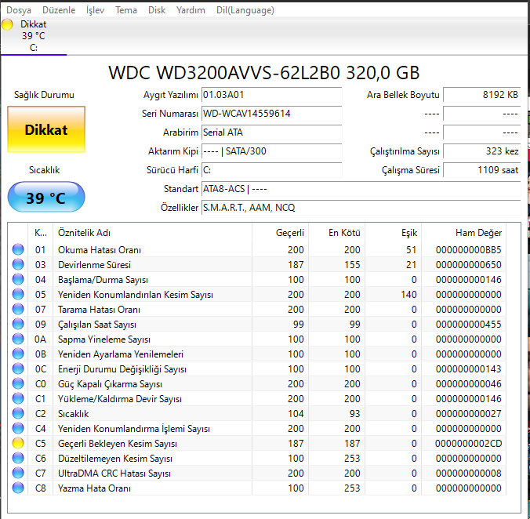Click threshold value 140 in the 05 row
The height and width of the screenshot is (519, 530).
408,295
